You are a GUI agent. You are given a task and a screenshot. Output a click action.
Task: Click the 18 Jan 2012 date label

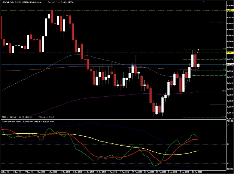77,172
